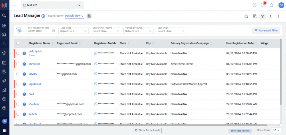
Task: Click the Advanced Filter button
Action: coord(266,31)
